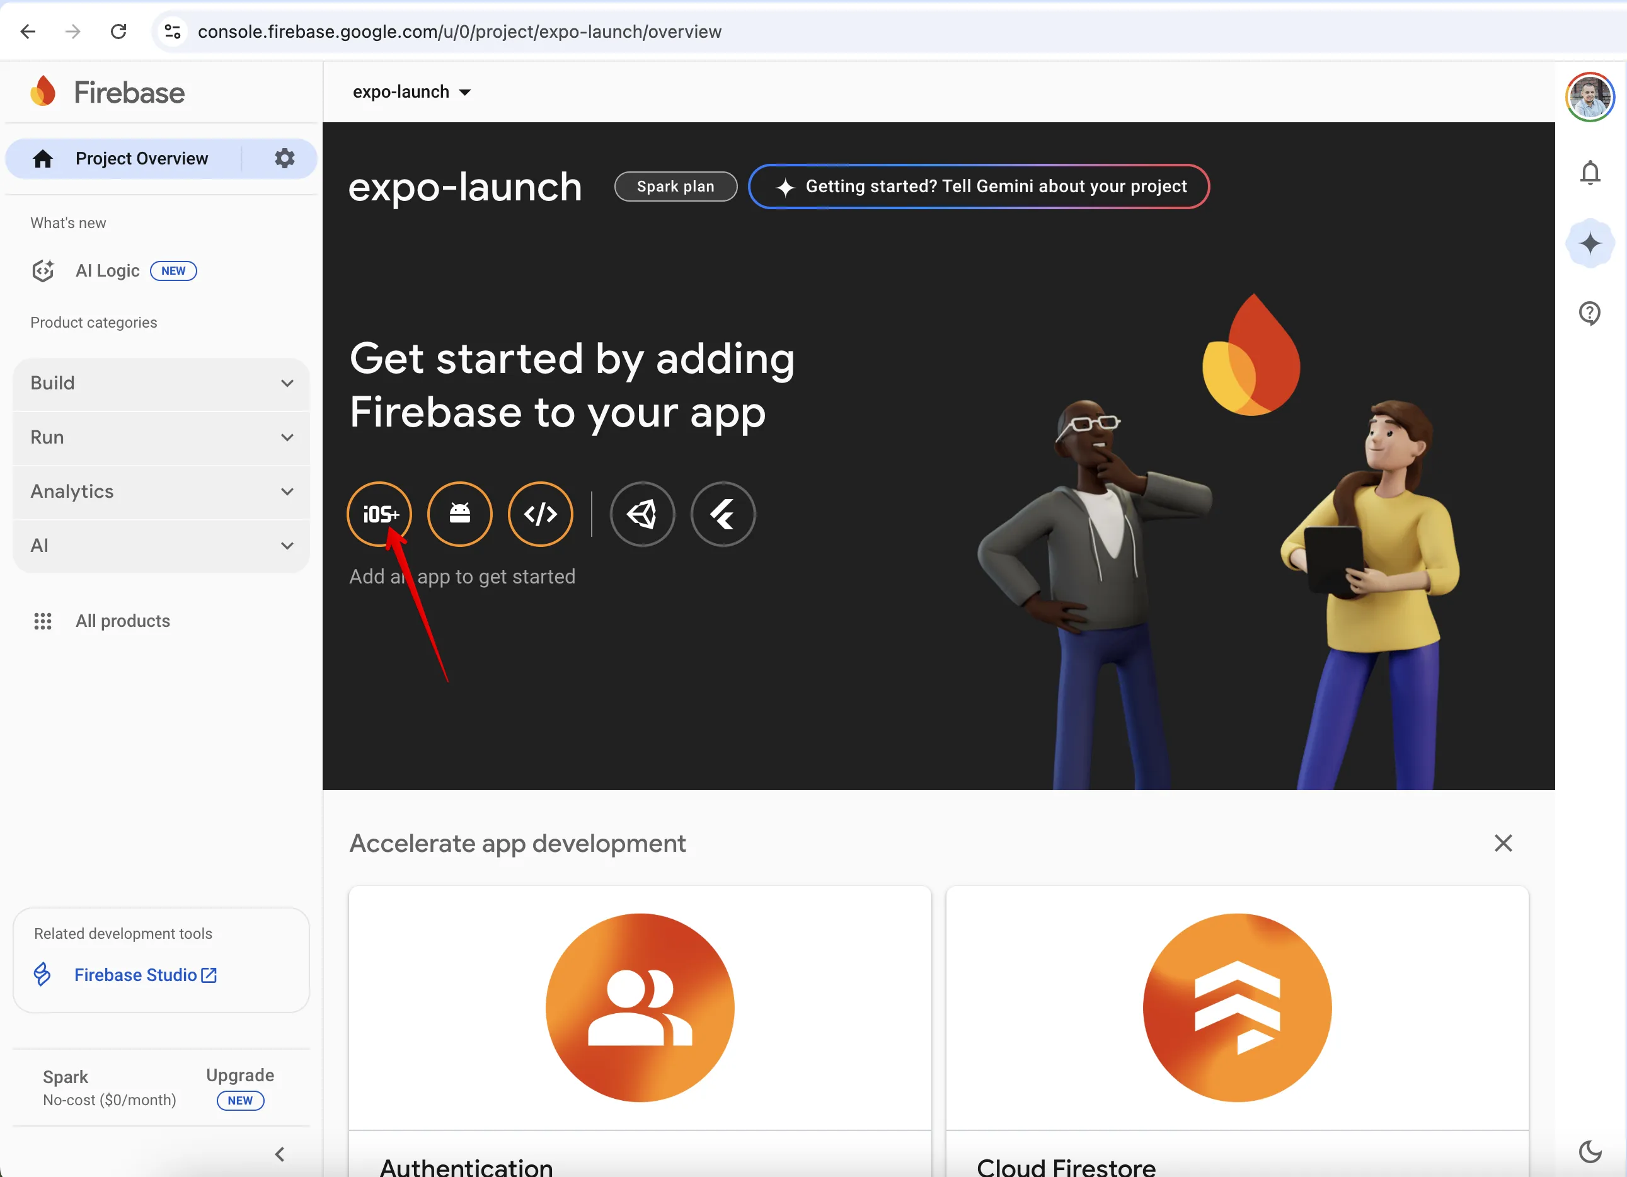Reload the browser page
The image size is (1627, 1177).
(118, 32)
